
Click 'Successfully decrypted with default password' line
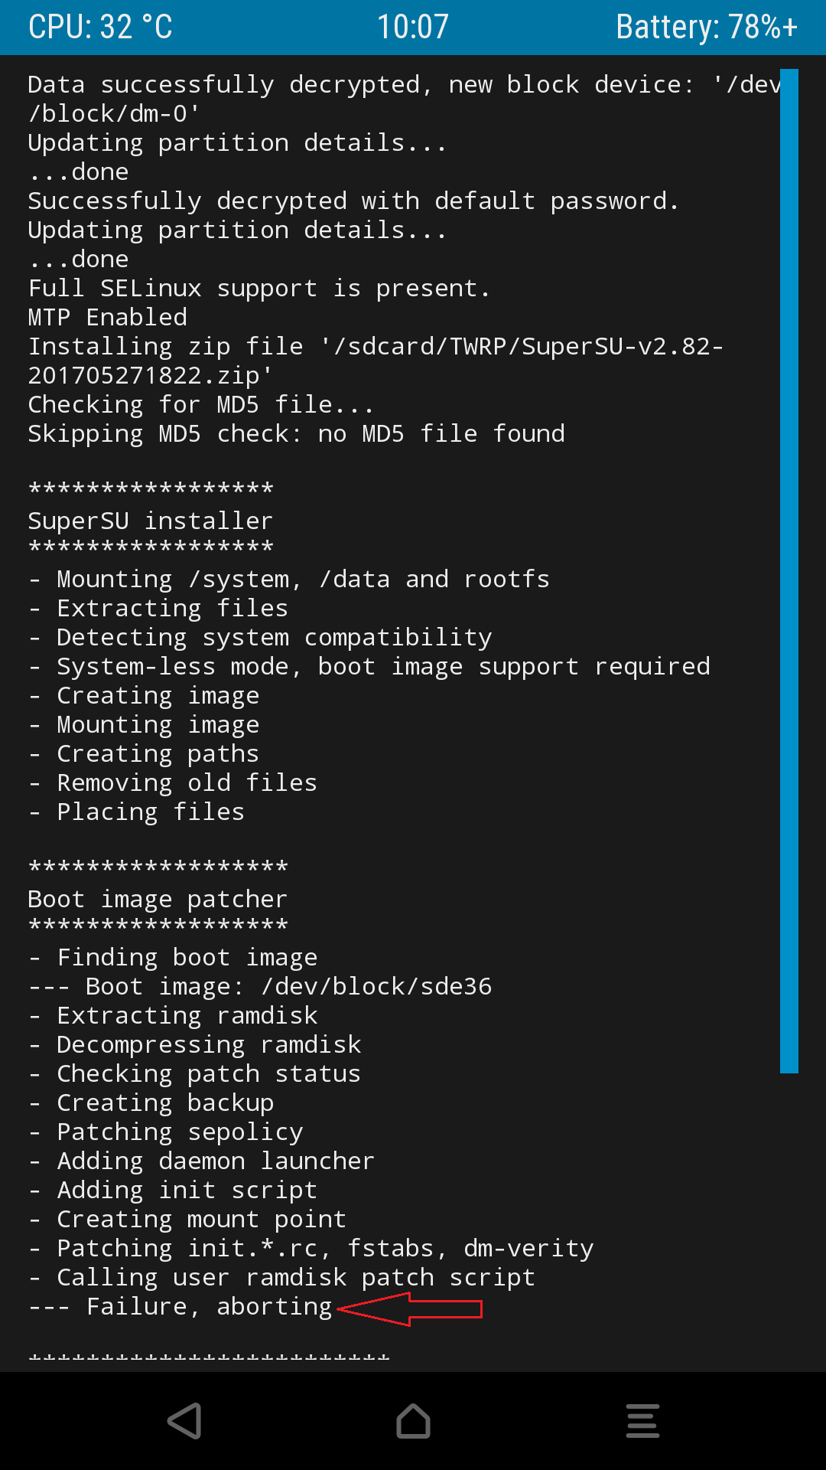pyautogui.click(x=353, y=201)
